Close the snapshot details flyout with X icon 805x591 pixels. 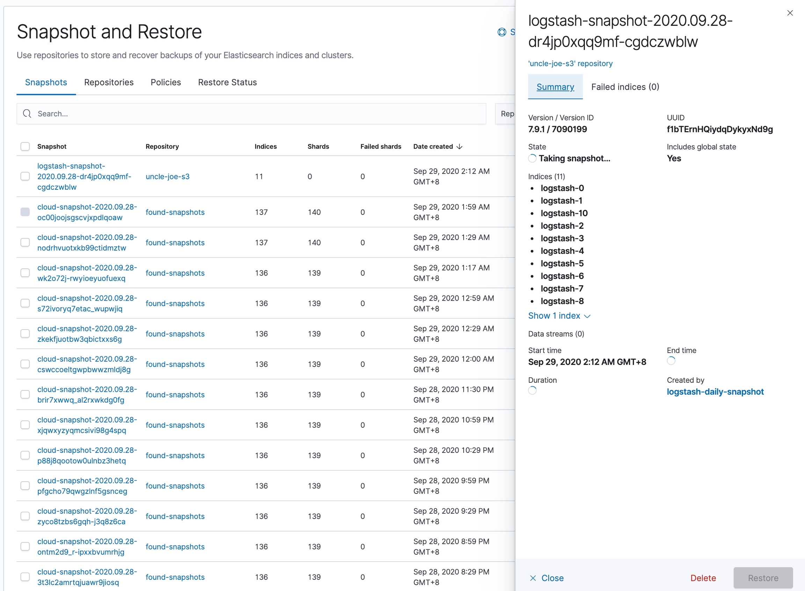pos(790,13)
